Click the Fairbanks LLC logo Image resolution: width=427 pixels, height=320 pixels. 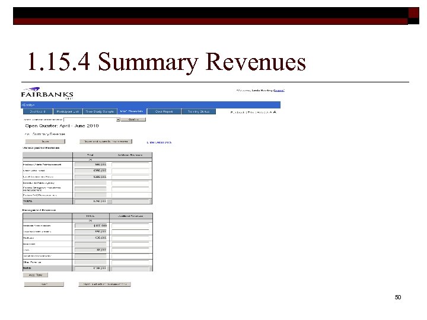pyautogui.click(x=47, y=94)
